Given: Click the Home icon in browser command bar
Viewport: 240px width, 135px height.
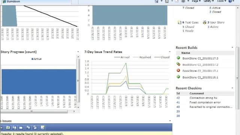Looking at the screenshot, I should (x=156, y=1).
